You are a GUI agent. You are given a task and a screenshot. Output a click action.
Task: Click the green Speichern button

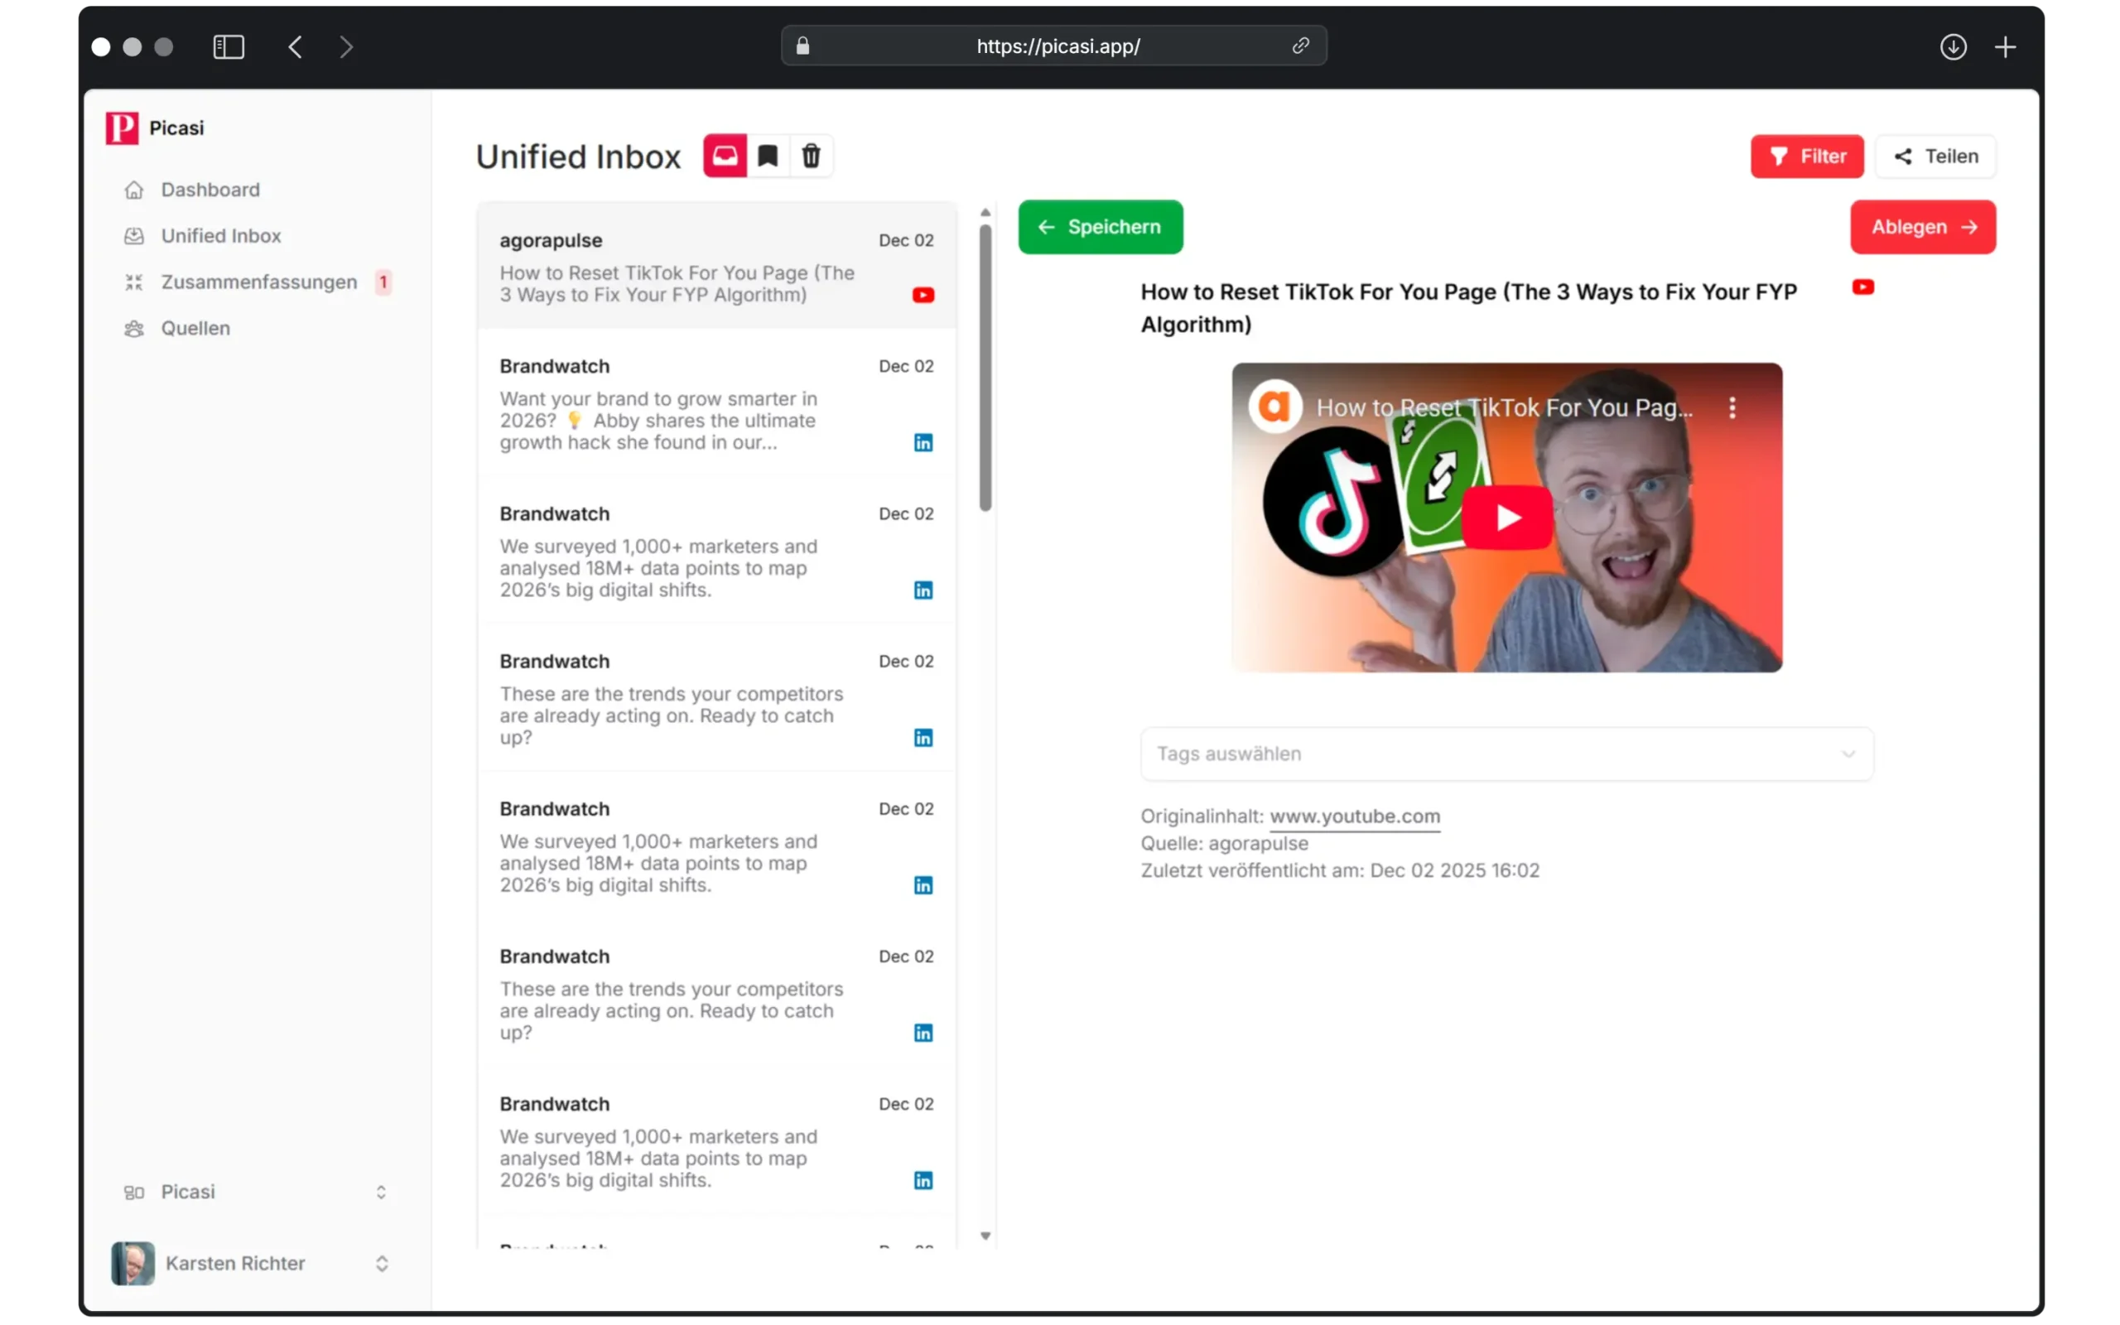tap(1101, 227)
